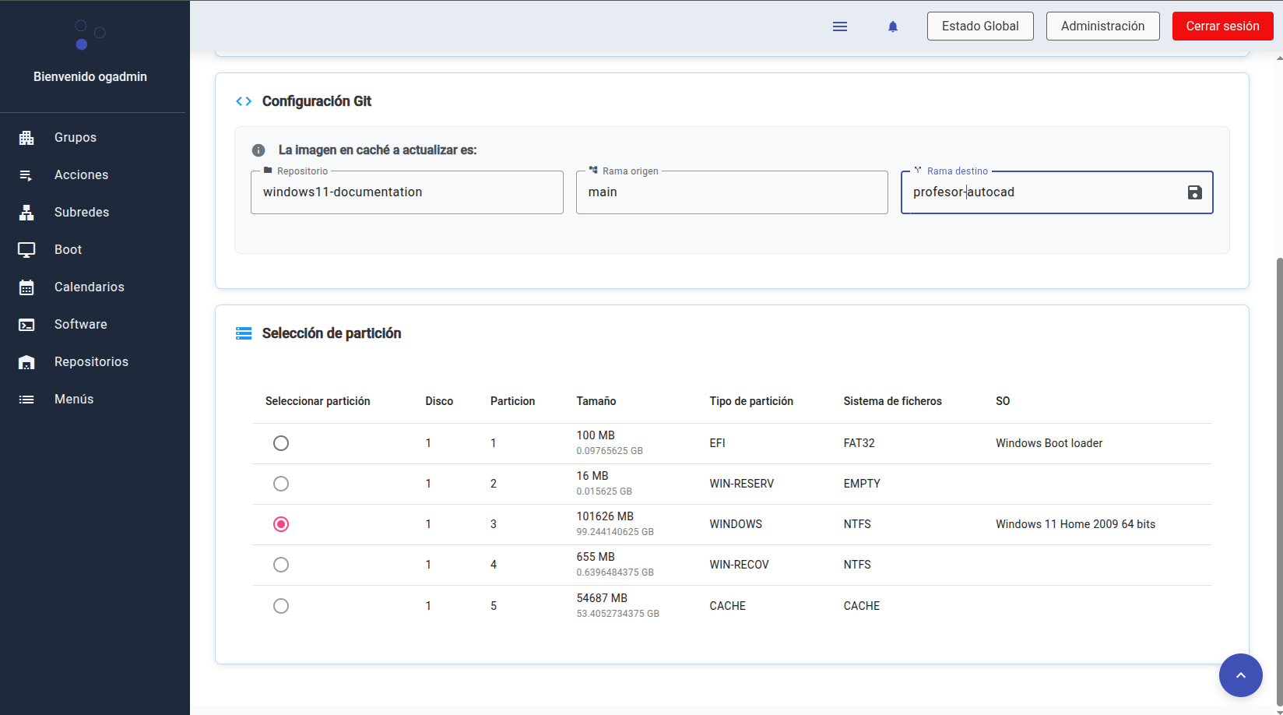1283x715 pixels.
Task: Click the scroll-to-top arrow button
Action: pyautogui.click(x=1240, y=675)
